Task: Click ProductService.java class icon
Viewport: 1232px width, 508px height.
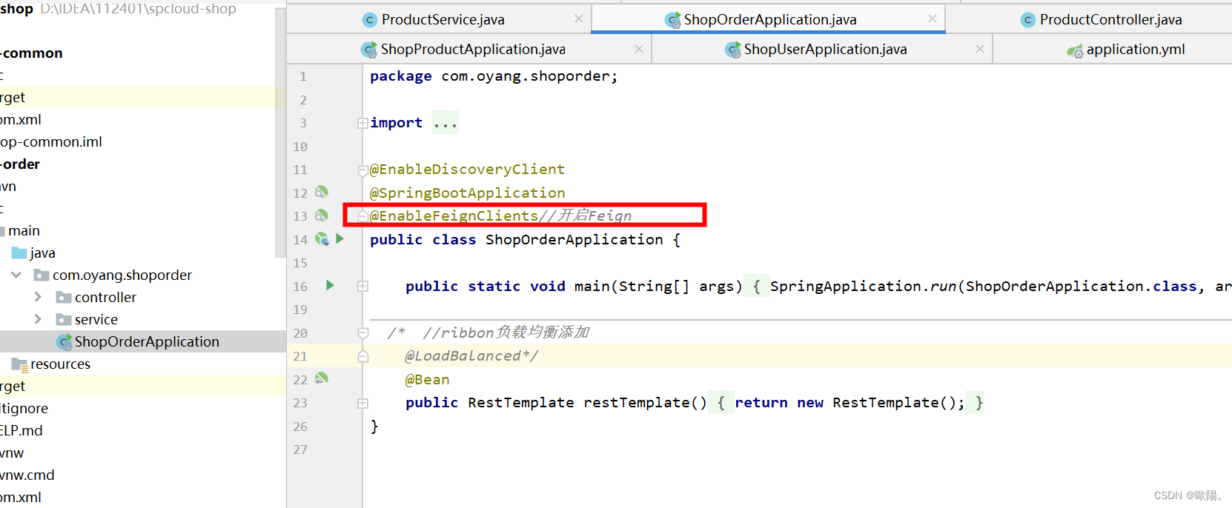Action: click(369, 20)
